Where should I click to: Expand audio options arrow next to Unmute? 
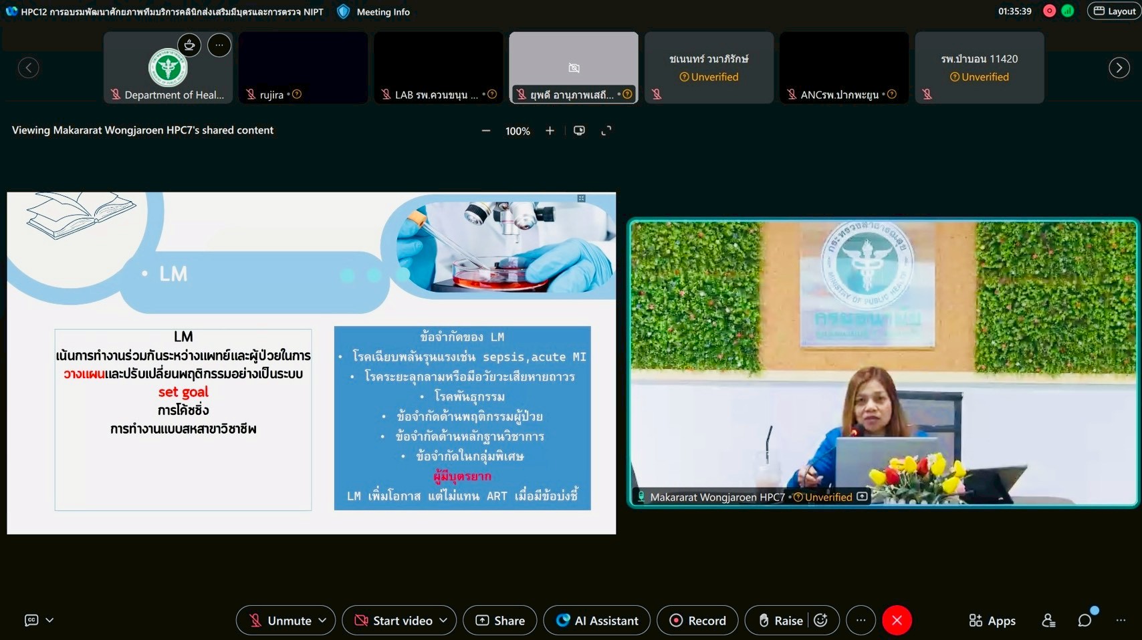[323, 621]
